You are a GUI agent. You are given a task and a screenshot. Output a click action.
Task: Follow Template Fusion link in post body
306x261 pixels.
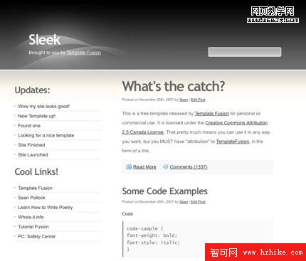point(212,114)
